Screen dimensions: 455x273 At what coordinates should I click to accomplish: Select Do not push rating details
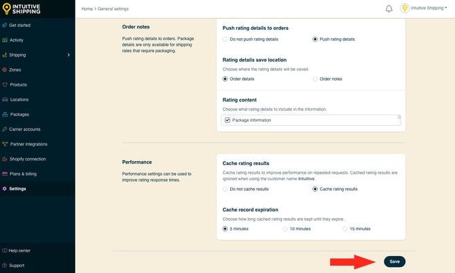pyautogui.click(x=225, y=39)
